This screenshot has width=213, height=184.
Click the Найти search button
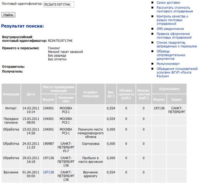pyautogui.click(x=8, y=15)
